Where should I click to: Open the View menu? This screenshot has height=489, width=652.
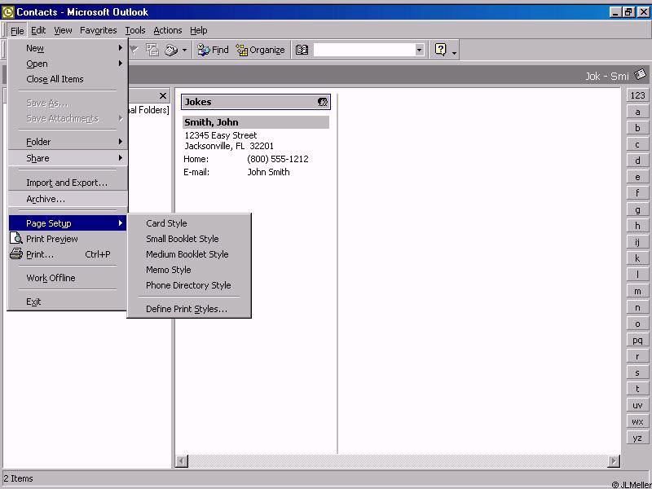click(x=63, y=30)
